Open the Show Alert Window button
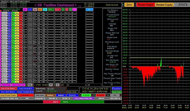 tap(9, 92)
